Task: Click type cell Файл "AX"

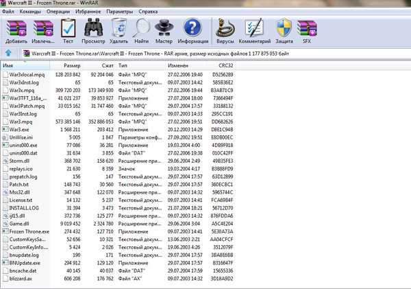Action: 130,279
